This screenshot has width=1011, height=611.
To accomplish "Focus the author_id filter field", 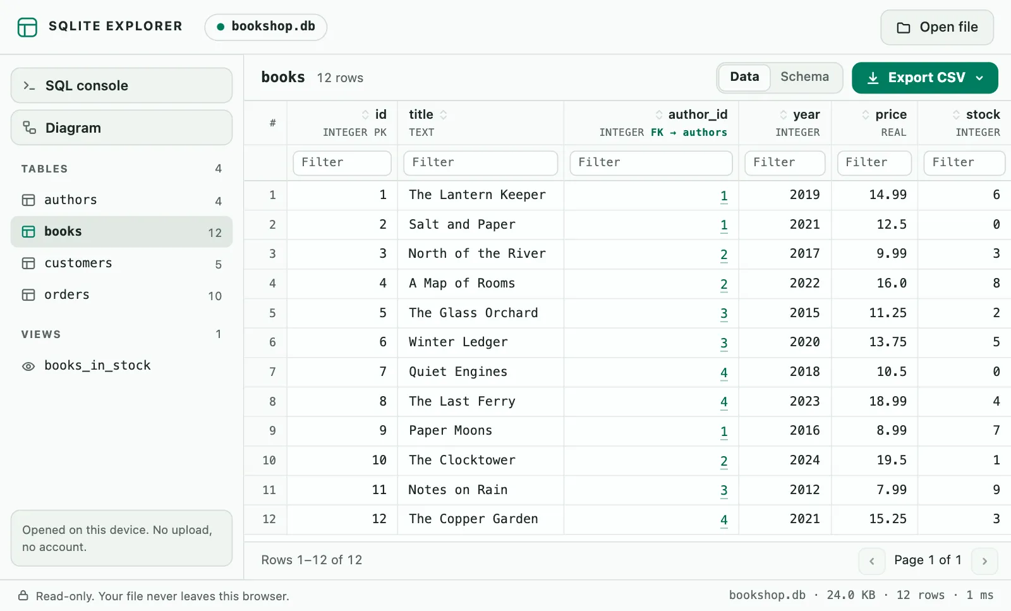I will [x=651, y=163].
